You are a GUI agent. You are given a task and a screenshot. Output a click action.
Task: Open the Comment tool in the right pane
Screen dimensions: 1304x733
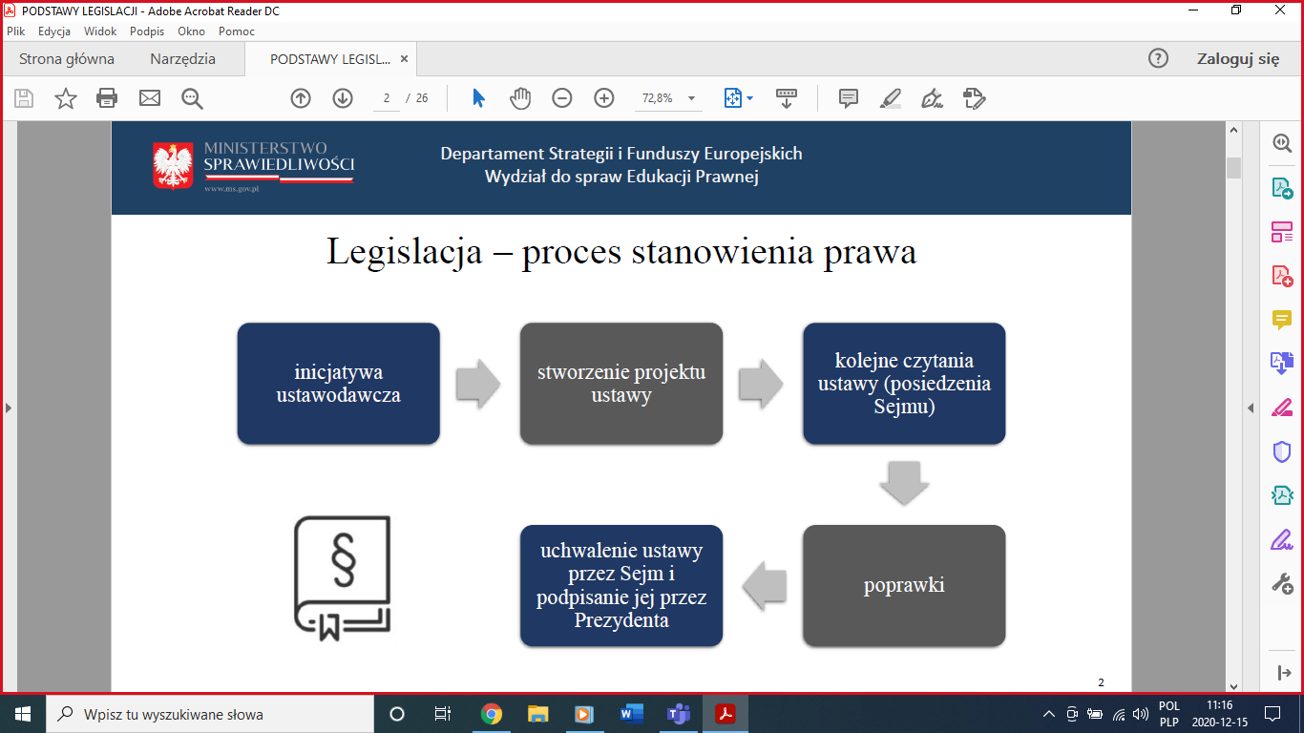point(1281,320)
